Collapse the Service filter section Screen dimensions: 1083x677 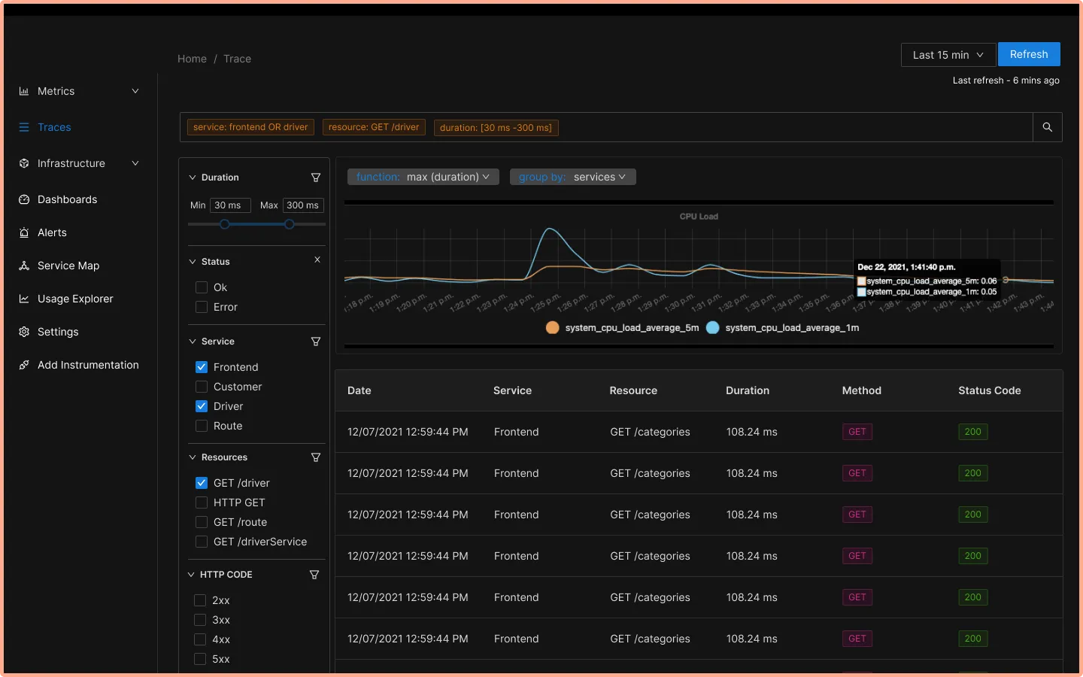(193, 342)
